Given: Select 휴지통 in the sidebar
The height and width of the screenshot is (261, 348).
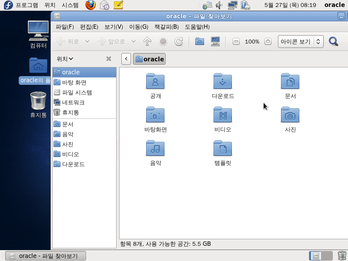Looking at the screenshot, I should [x=84, y=112].
